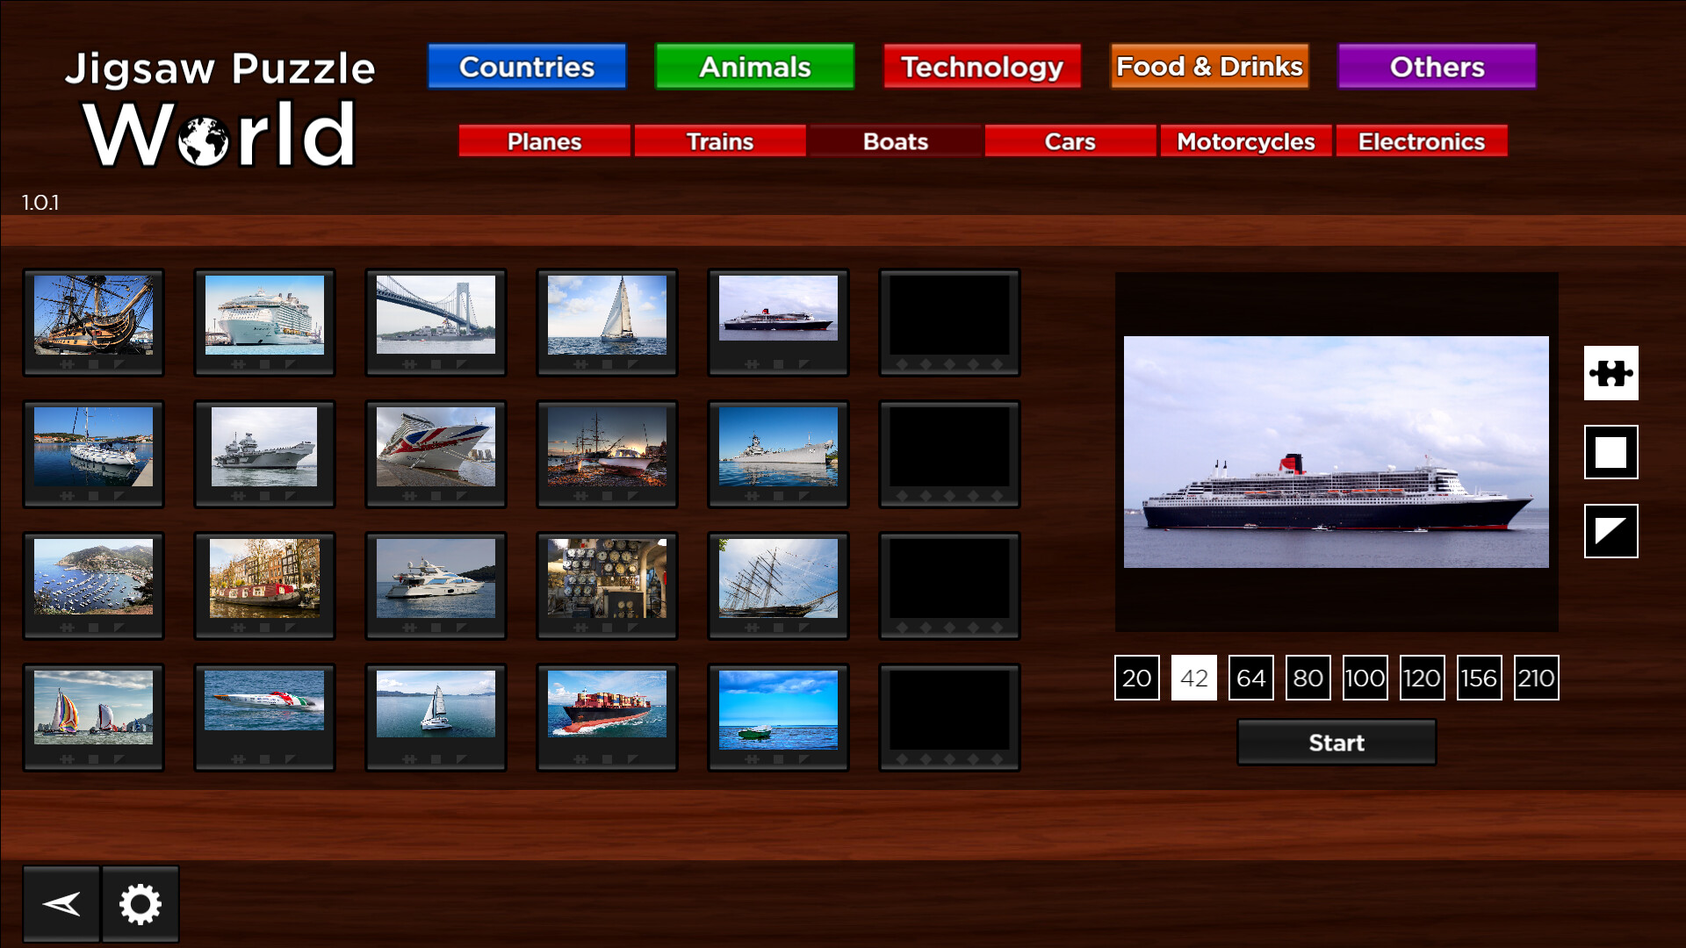This screenshot has height=948, width=1686.
Task: Click the rotation icon under the speedboat thumbnail
Action: coord(290,758)
